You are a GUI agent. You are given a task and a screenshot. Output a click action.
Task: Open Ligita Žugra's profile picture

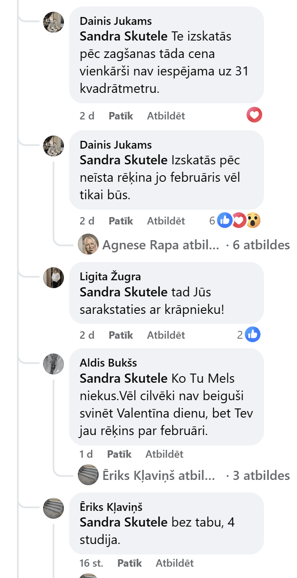point(54,277)
